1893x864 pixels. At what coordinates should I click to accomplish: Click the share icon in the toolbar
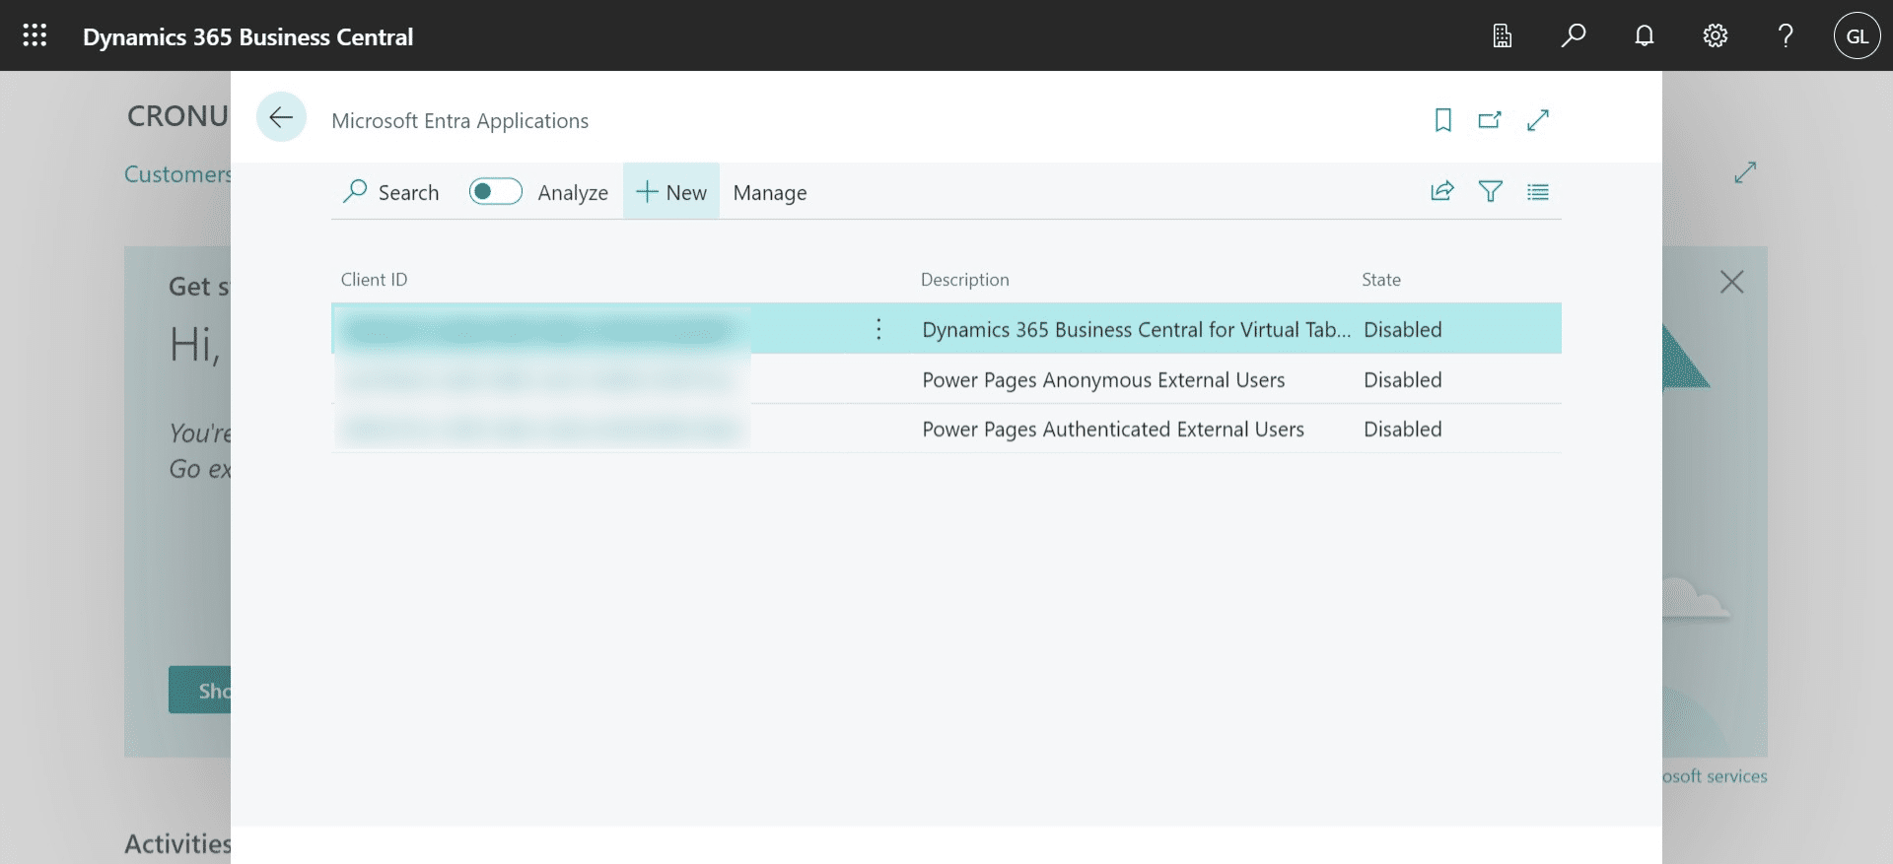pos(1442,192)
